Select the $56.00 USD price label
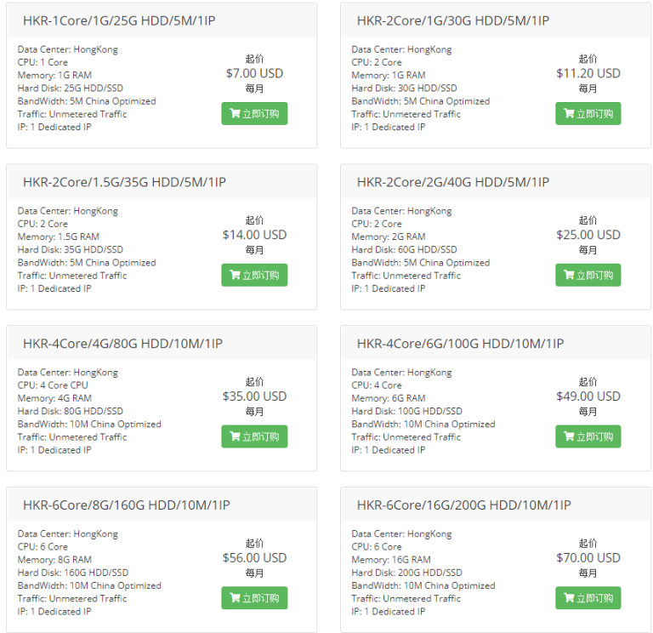Image resolution: width=653 pixels, height=633 pixels. (x=254, y=558)
